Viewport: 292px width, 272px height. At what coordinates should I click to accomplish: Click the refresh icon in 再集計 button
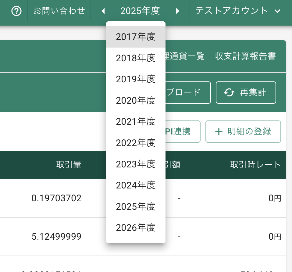[x=229, y=92]
